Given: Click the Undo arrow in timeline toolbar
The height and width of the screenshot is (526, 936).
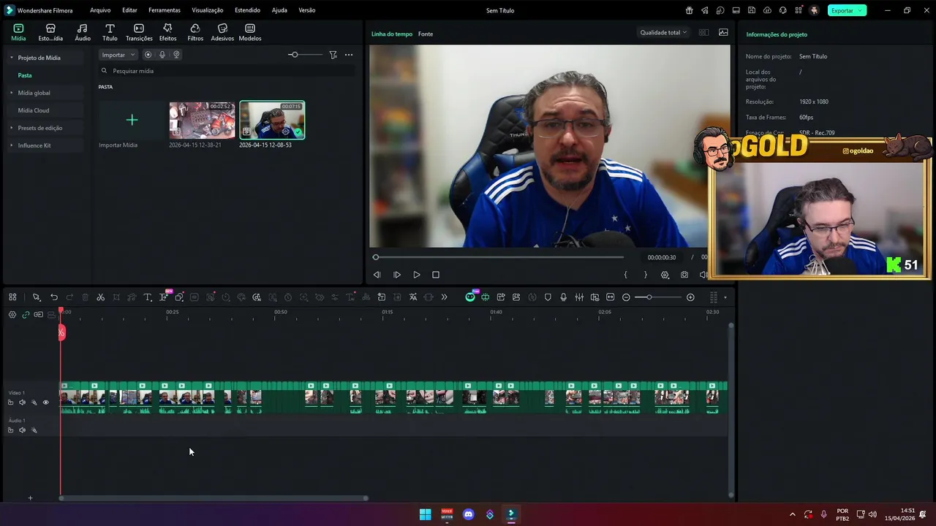Looking at the screenshot, I should pos(54,297).
